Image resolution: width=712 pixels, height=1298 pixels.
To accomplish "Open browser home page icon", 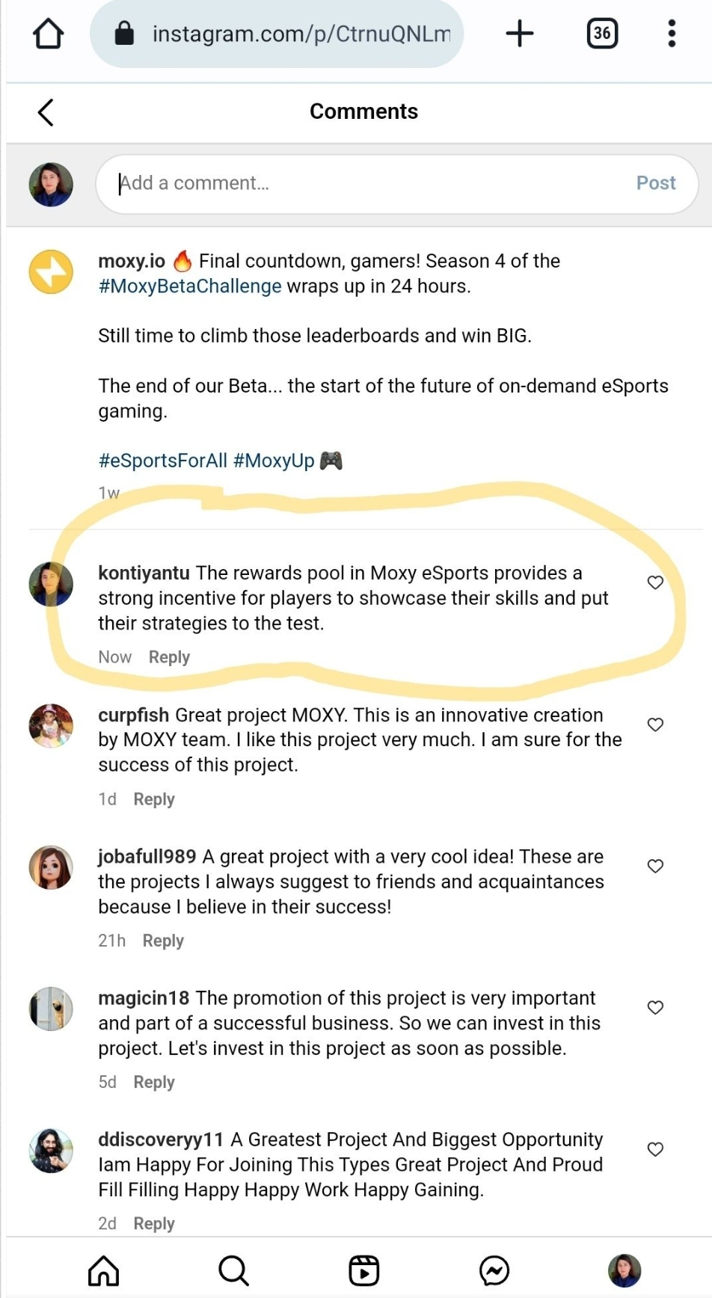I will pyautogui.click(x=49, y=34).
